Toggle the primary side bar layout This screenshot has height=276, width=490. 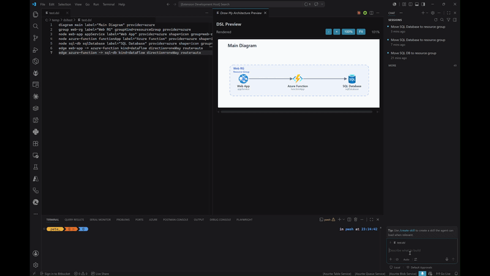pos(410,4)
